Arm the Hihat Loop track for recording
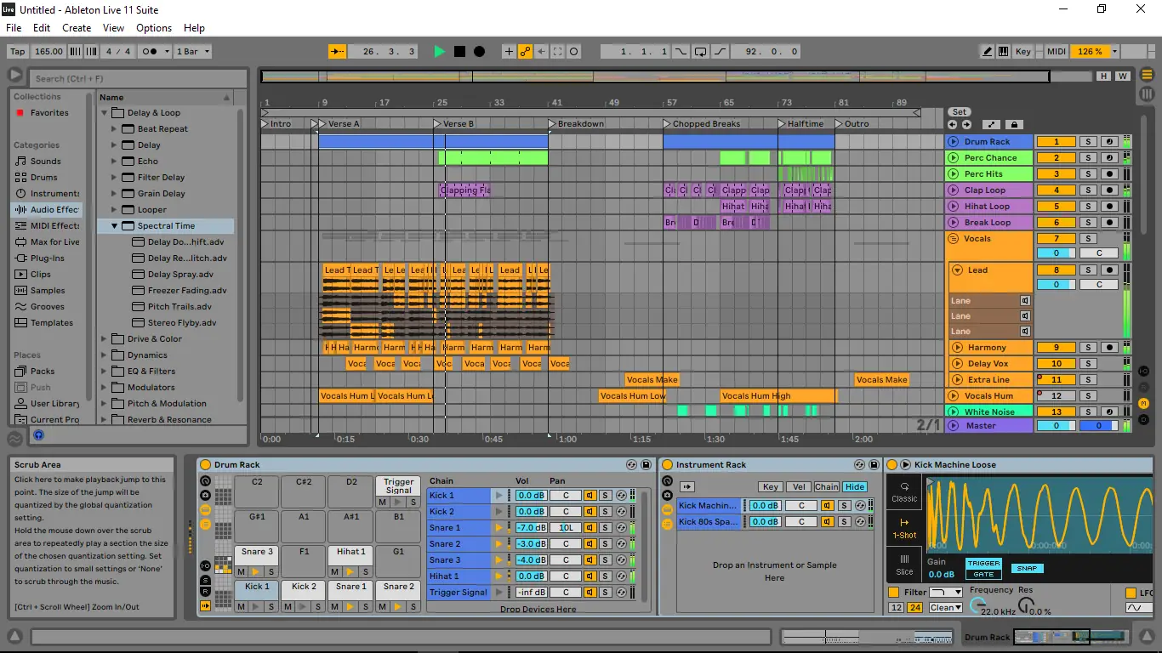1162x653 pixels. coord(1109,207)
